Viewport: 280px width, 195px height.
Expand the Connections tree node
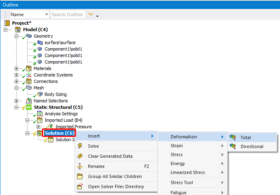coord(17,81)
